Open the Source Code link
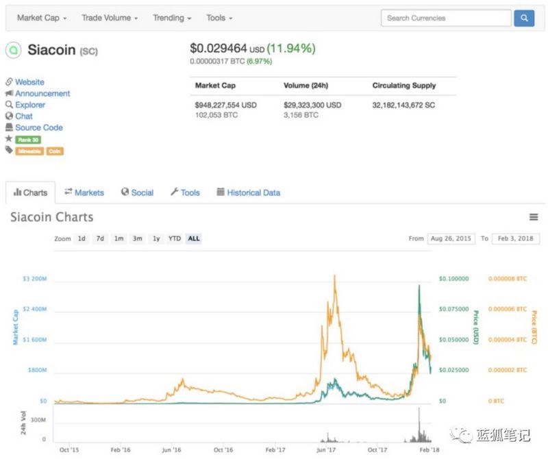Image resolution: width=548 pixels, height=459 pixels. 39,127
